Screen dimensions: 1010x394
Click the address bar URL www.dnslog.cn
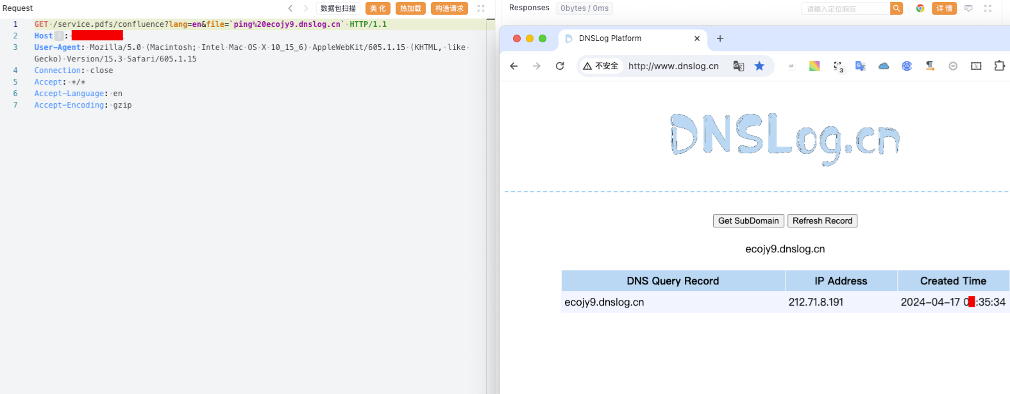pos(673,66)
